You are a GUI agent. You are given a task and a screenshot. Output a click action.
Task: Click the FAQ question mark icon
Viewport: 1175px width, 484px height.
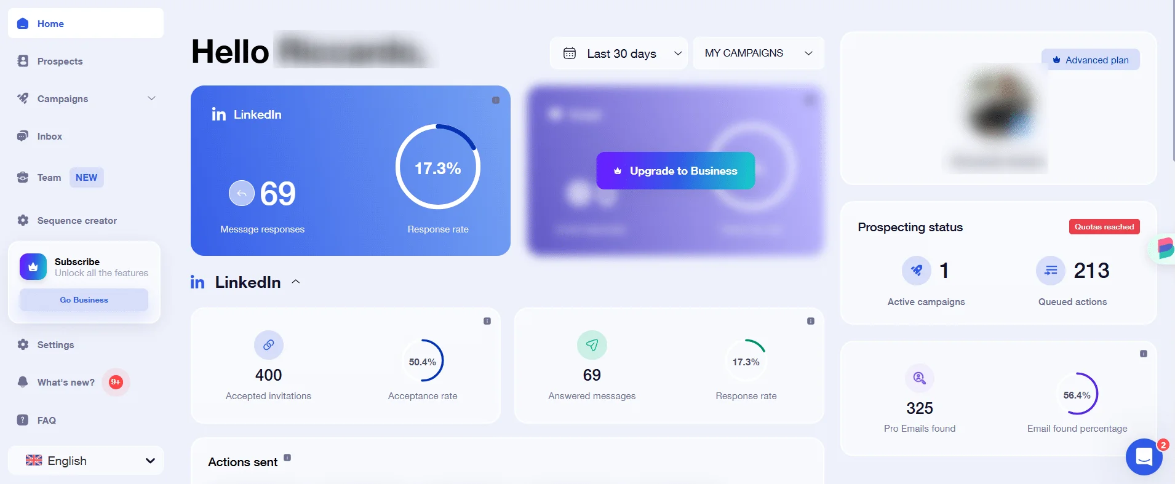(23, 420)
